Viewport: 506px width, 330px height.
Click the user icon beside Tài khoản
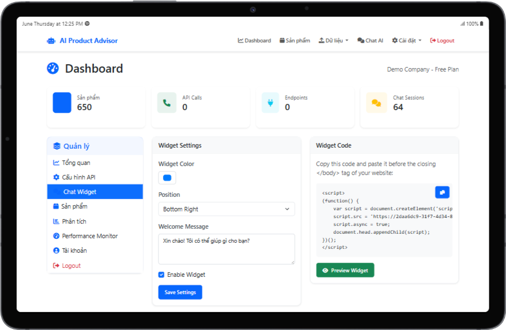pos(56,251)
